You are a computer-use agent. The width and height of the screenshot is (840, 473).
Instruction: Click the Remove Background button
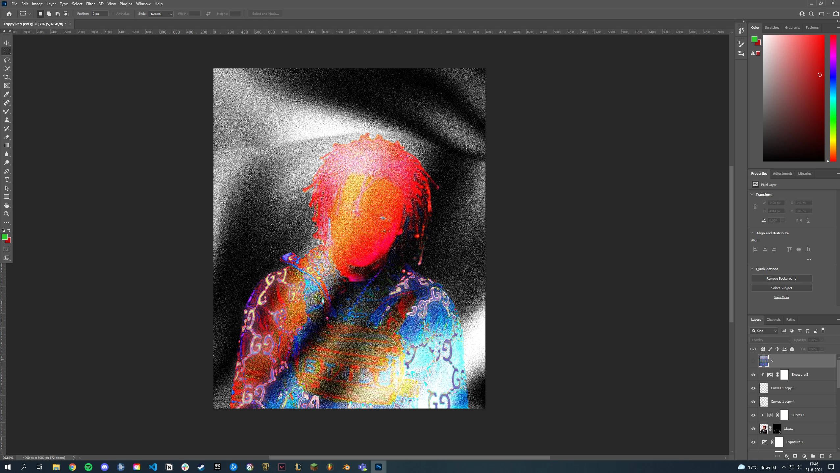(x=781, y=279)
